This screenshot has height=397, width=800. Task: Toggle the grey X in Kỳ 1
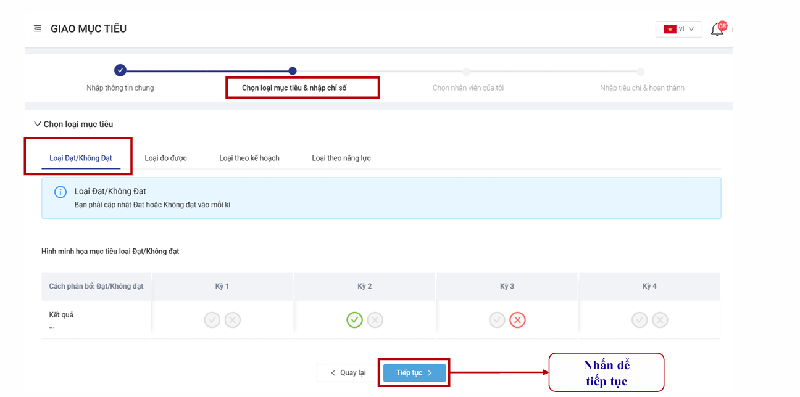233,320
